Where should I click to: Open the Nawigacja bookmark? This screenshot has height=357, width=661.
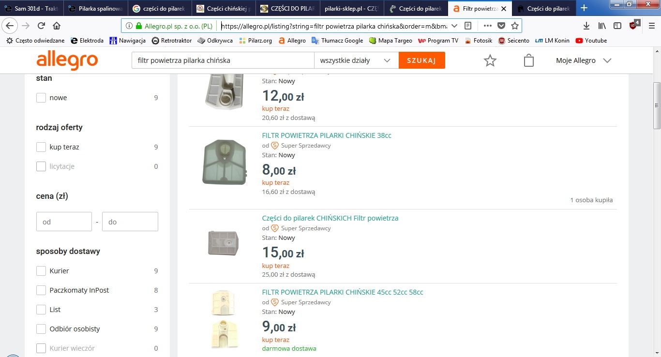pos(128,41)
